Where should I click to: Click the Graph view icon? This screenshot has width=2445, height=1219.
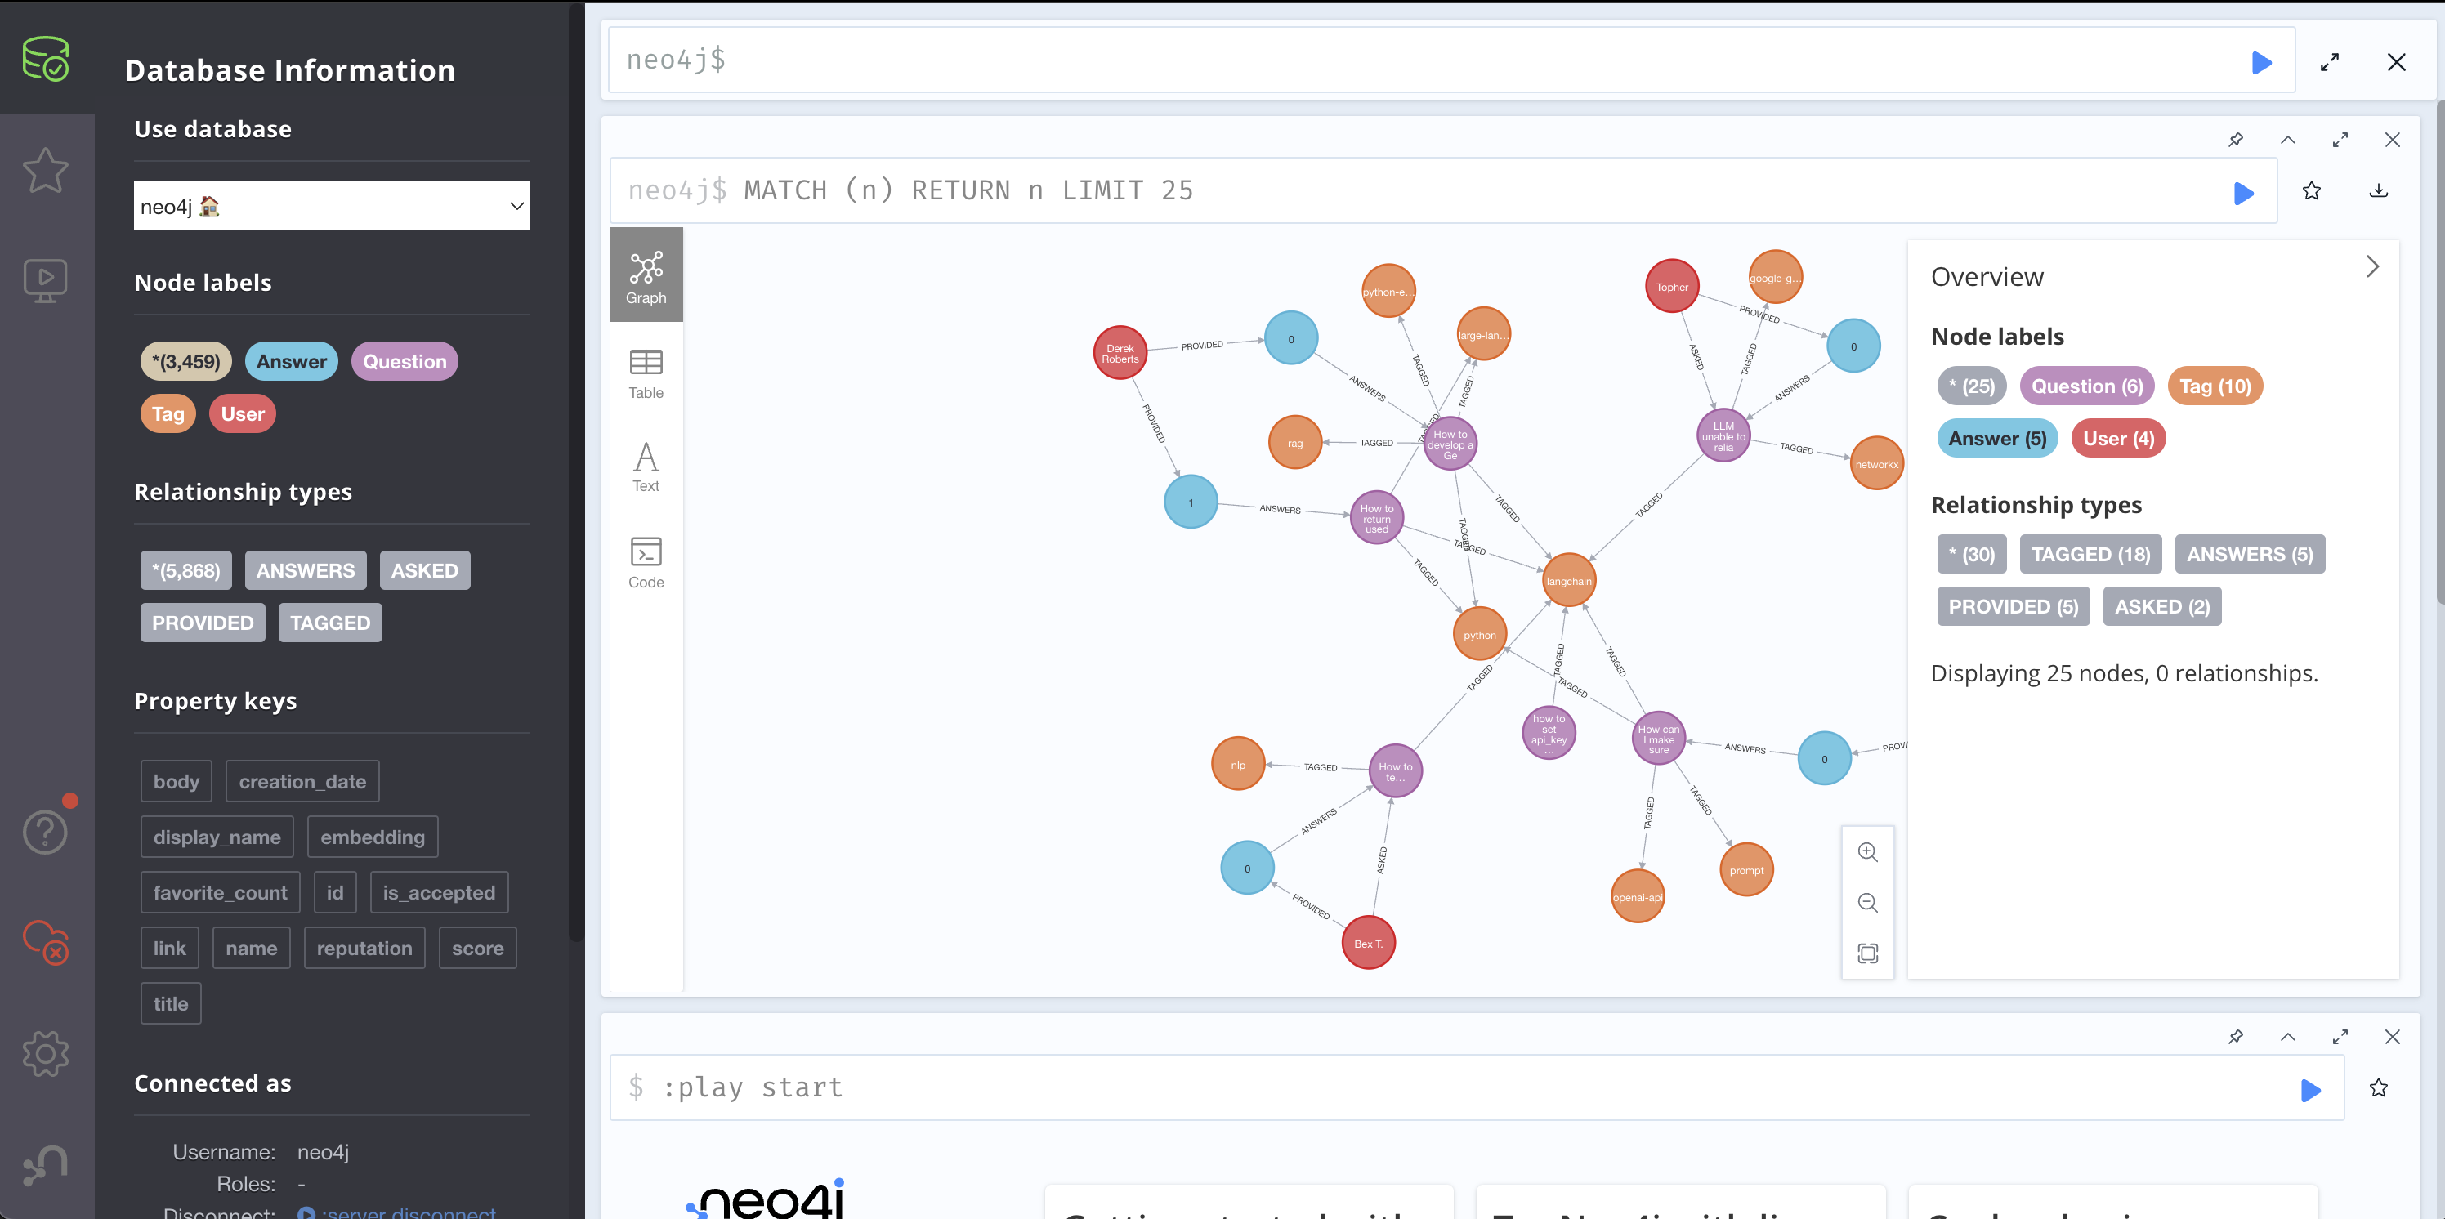pyautogui.click(x=646, y=273)
